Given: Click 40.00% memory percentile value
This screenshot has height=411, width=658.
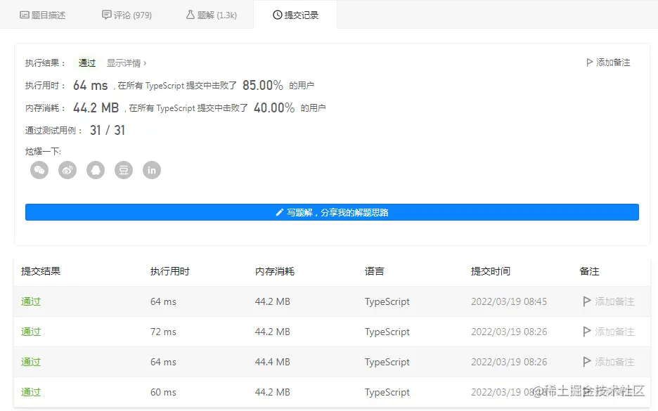Looking at the screenshot, I should 274,107.
